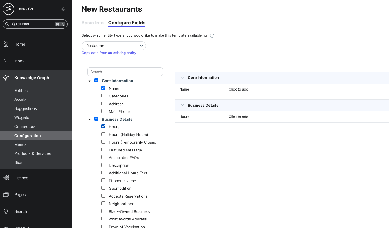This screenshot has height=228, width=389.
Task: Open the Listings section
Action: [21, 178]
